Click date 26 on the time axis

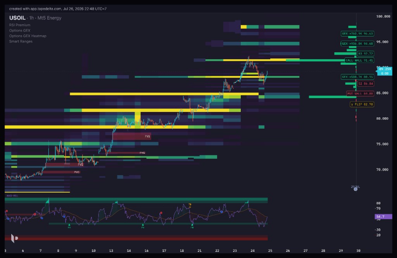point(288,251)
